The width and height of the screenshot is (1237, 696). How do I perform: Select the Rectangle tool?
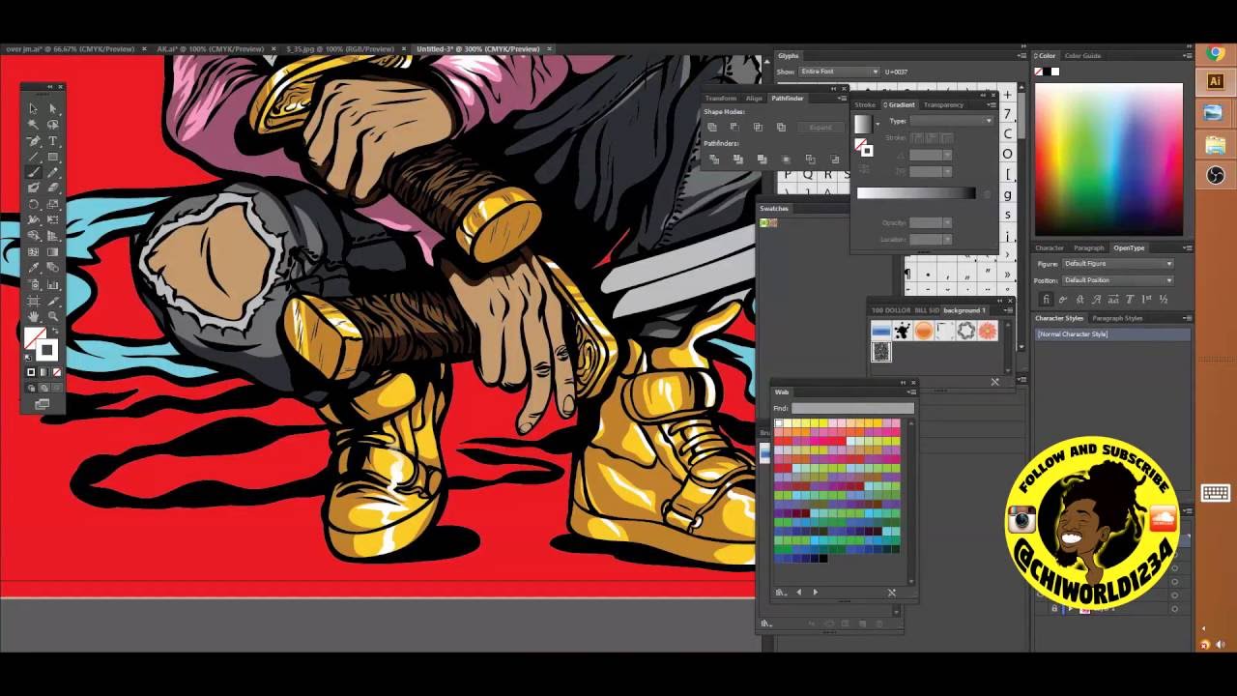(52, 157)
